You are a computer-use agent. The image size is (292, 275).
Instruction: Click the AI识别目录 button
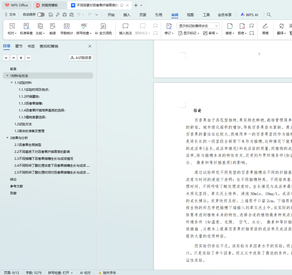[81, 58]
